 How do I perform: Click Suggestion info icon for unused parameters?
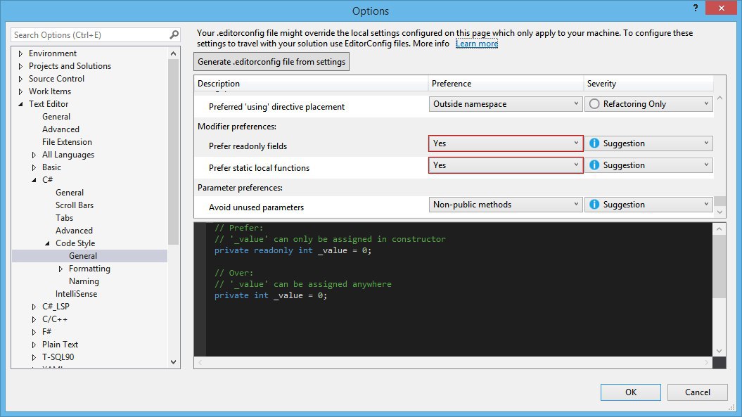[594, 205]
